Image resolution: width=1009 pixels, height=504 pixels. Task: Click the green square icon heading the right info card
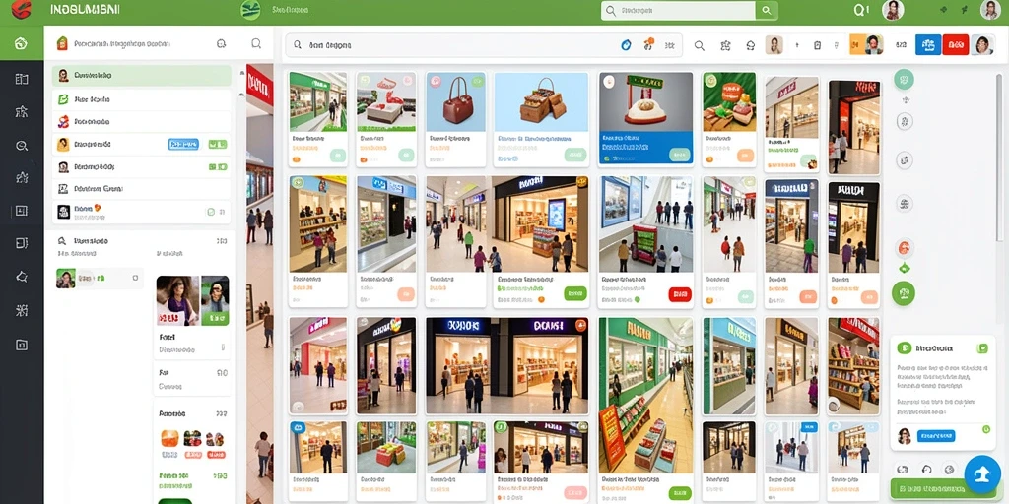pos(905,348)
